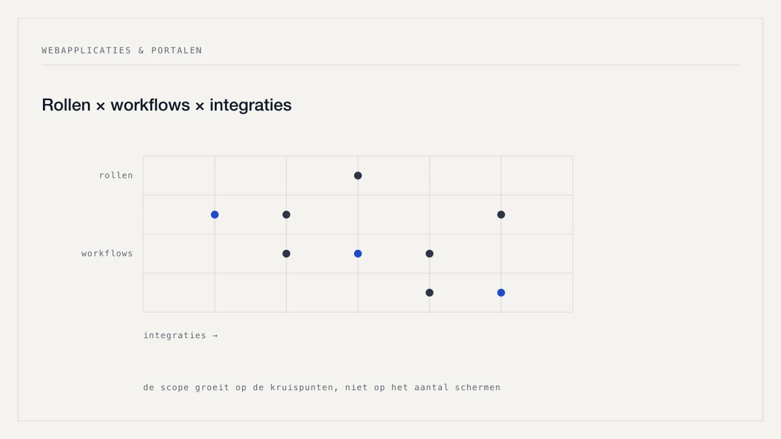Click the dark dot in the bottom row
The image size is (781, 439).
(430, 293)
